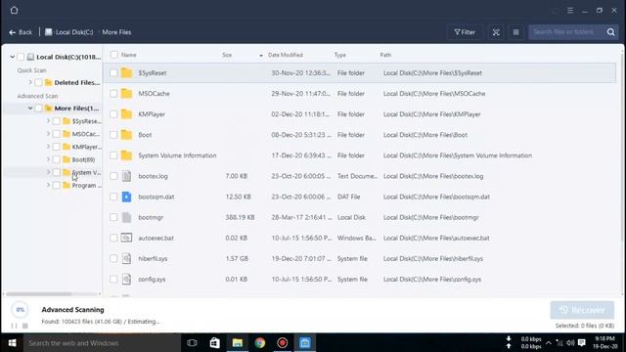Check the bootex.log file checkbox
626x352 pixels.
click(113, 176)
